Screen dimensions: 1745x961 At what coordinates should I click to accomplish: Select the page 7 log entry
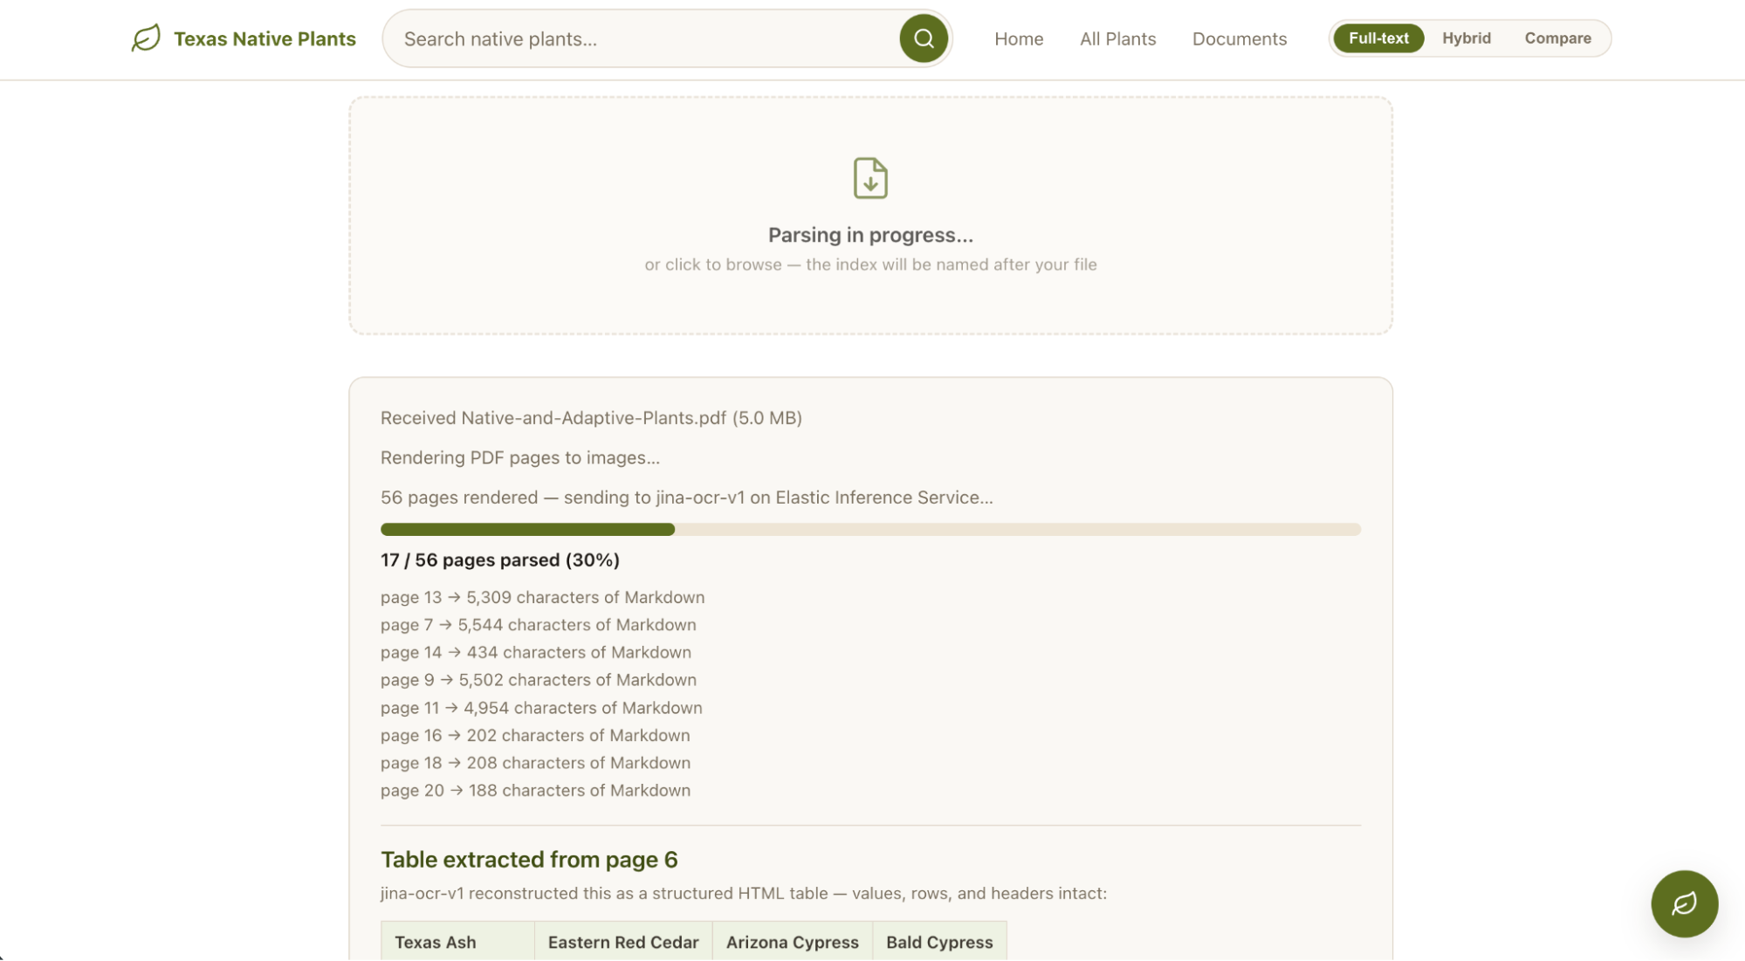tap(538, 625)
